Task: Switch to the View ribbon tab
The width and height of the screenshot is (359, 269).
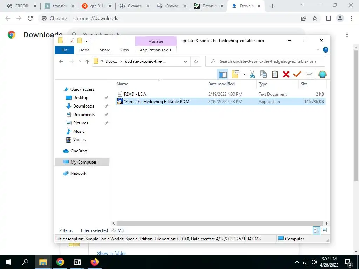Action: pyautogui.click(x=124, y=50)
